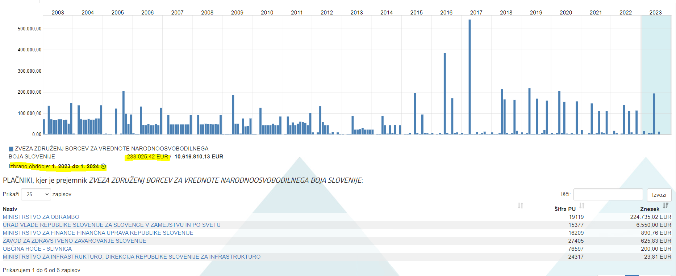676x276 pixels.
Task: Click the Prikazujem 1 do 6 od 6 zapisov text
Action: pyautogui.click(x=42, y=270)
